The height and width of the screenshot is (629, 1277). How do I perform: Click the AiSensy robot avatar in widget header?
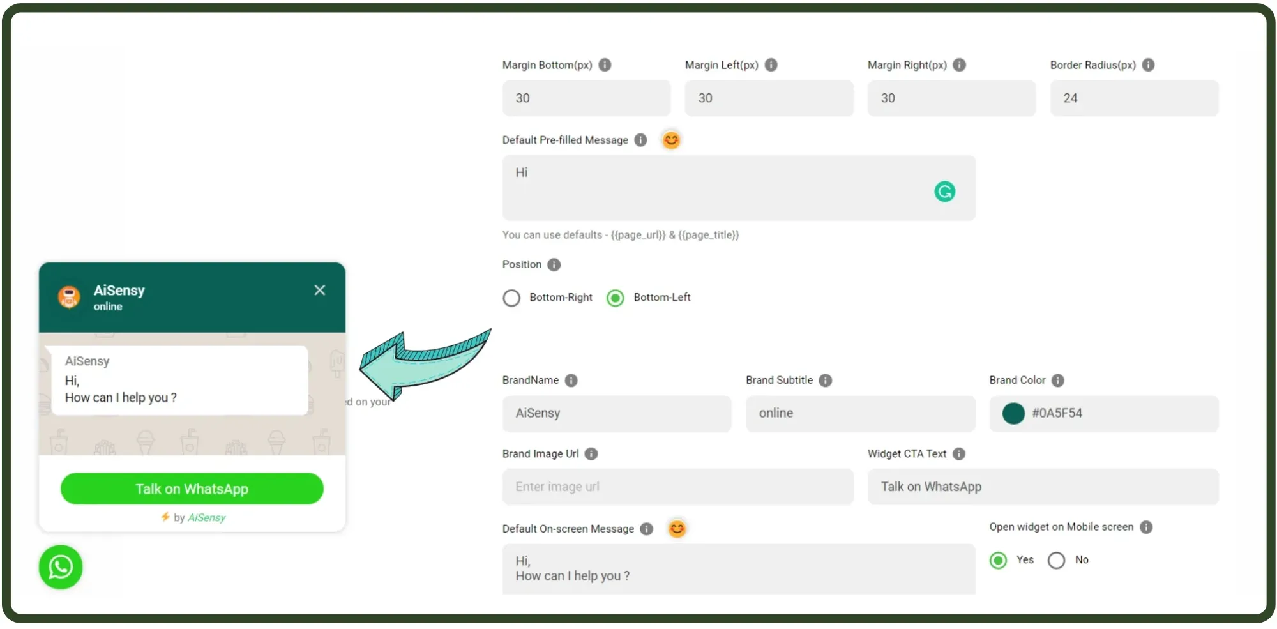point(69,297)
